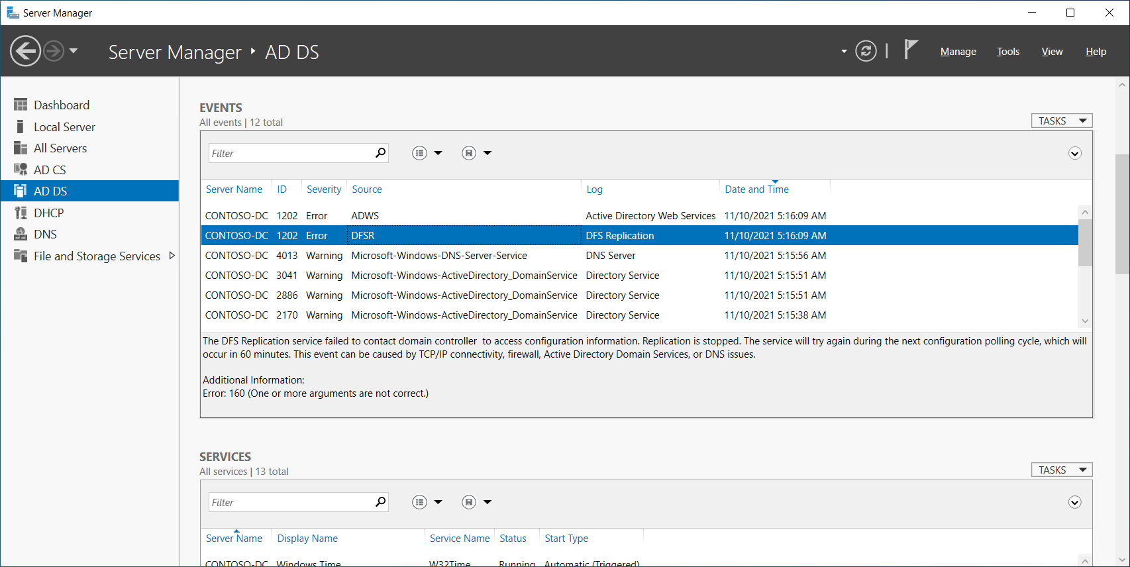The height and width of the screenshot is (567, 1130).
Task: Click the AD CS role icon
Action: click(x=21, y=170)
